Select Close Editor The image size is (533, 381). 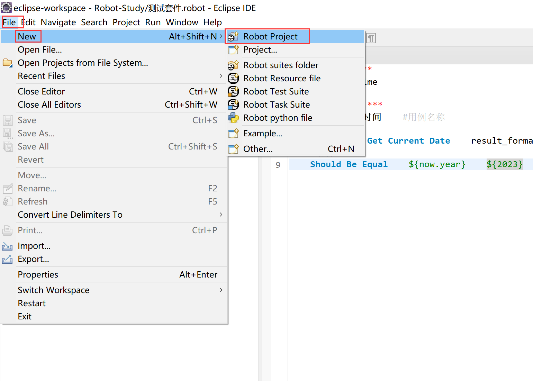114,91
